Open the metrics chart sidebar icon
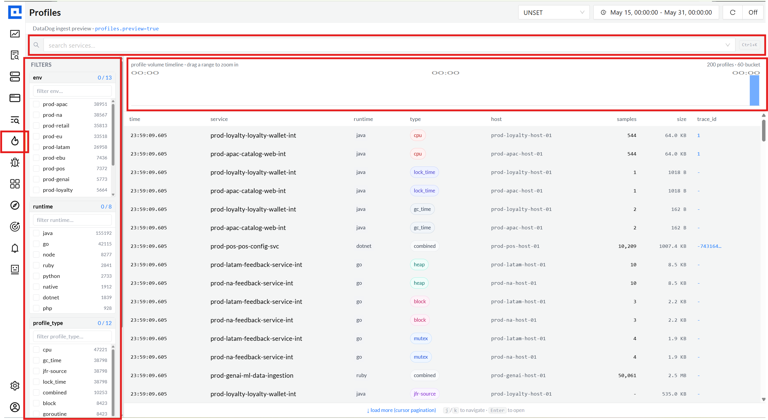 [15, 34]
